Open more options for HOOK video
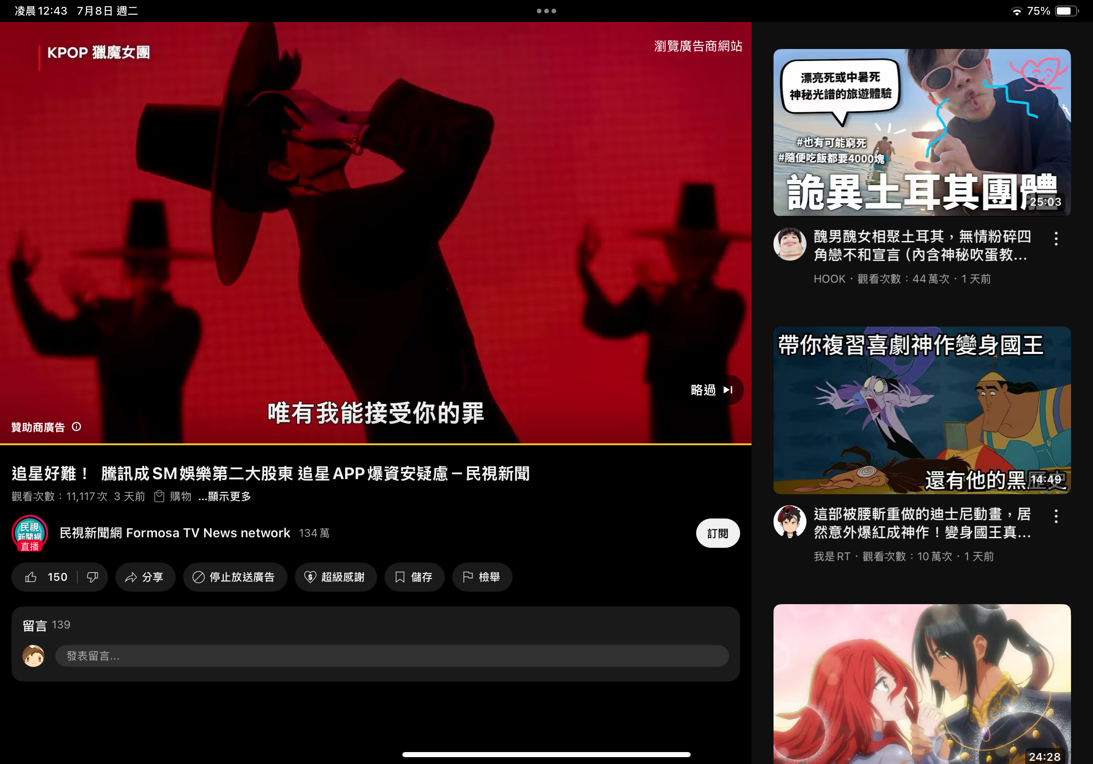Screen dimensions: 1093x764 (1056, 239)
